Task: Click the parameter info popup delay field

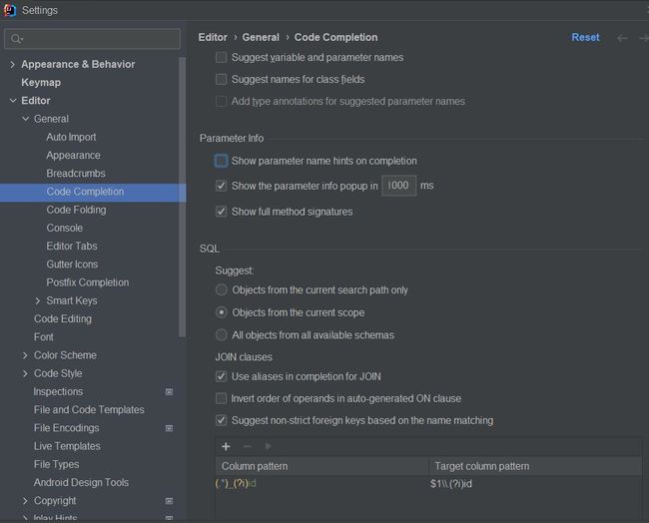Action: [399, 186]
